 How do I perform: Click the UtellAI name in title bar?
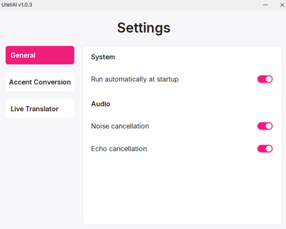tap(9, 5)
